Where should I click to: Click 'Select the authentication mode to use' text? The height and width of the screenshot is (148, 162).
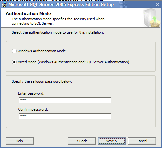pos(58,32)
